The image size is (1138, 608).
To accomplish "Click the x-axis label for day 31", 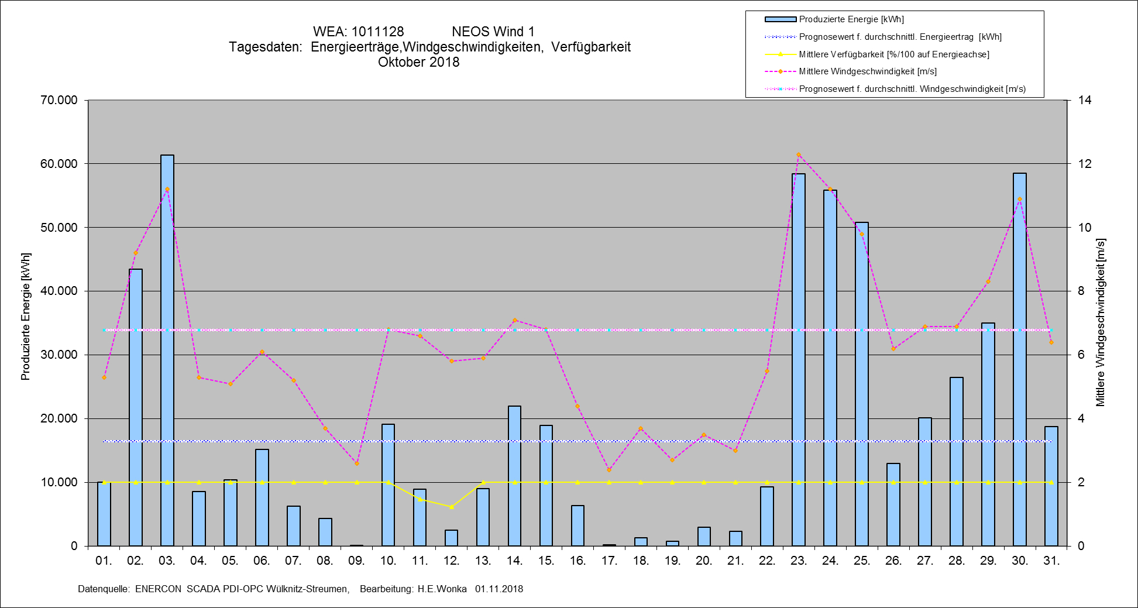I will pos(1051,561).
